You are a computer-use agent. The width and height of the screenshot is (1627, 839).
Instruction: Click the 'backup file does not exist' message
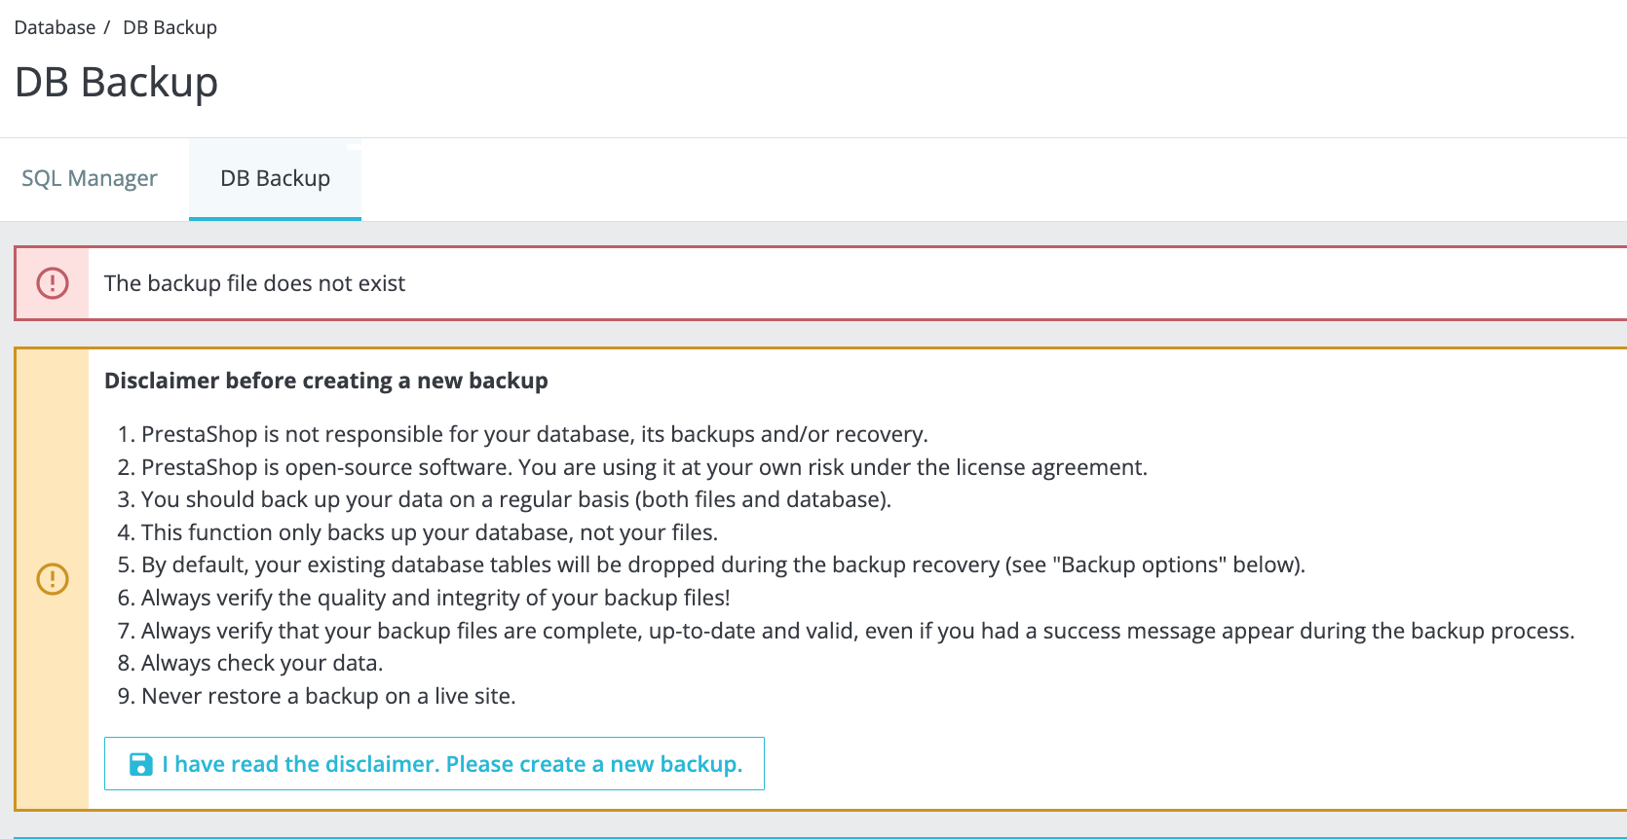[x=254, y=283]
